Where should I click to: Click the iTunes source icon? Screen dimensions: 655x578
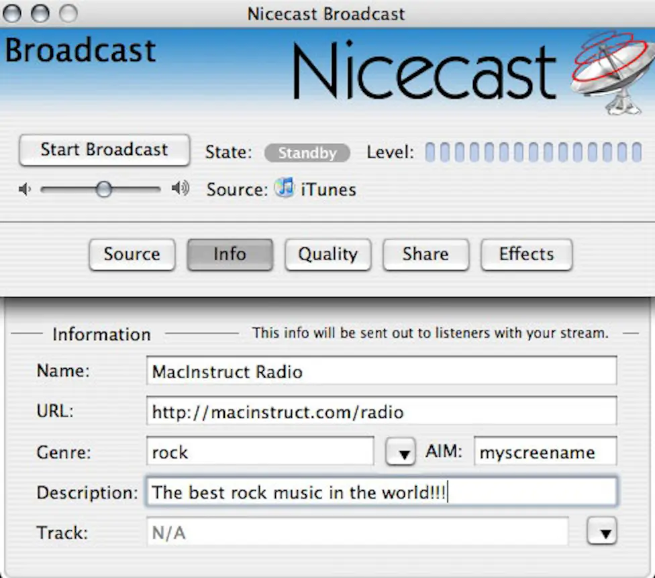[284, 189]
